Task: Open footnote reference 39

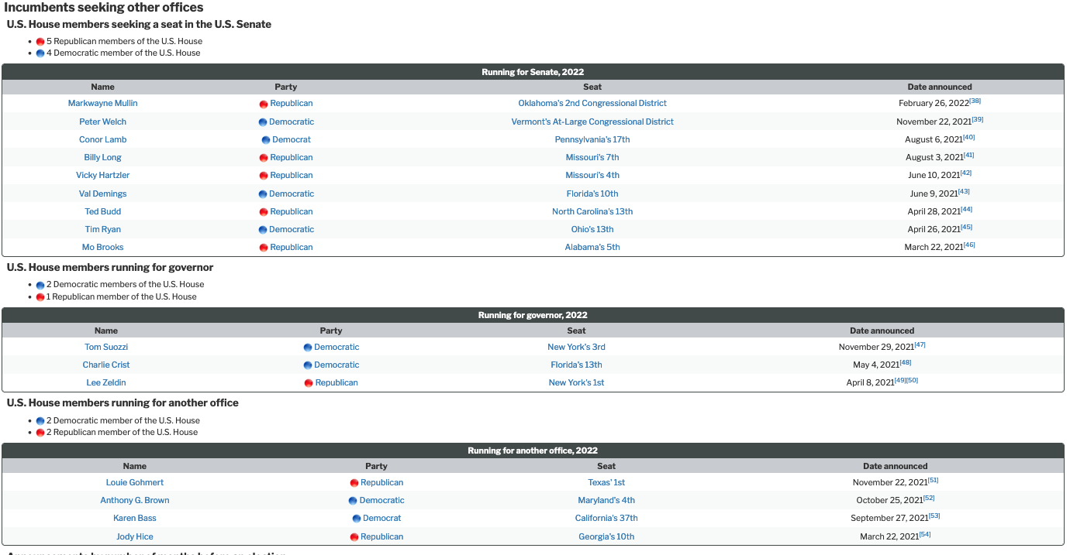Action: (978, 119)
